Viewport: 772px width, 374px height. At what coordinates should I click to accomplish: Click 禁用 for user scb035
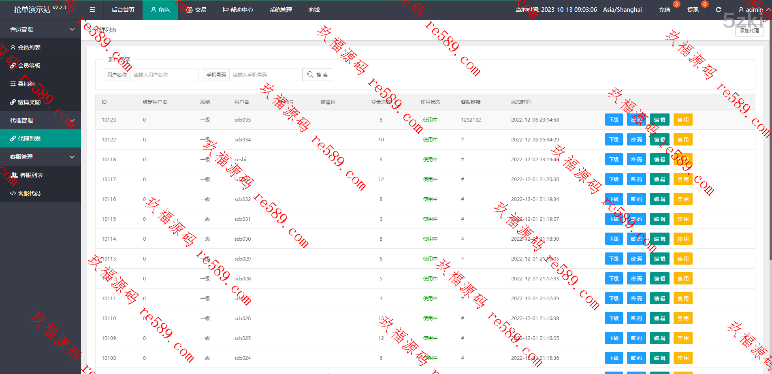683,120
